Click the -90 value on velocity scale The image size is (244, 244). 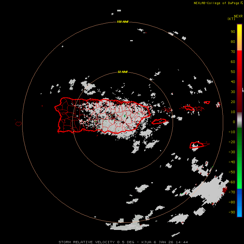(x=232, y=212)
